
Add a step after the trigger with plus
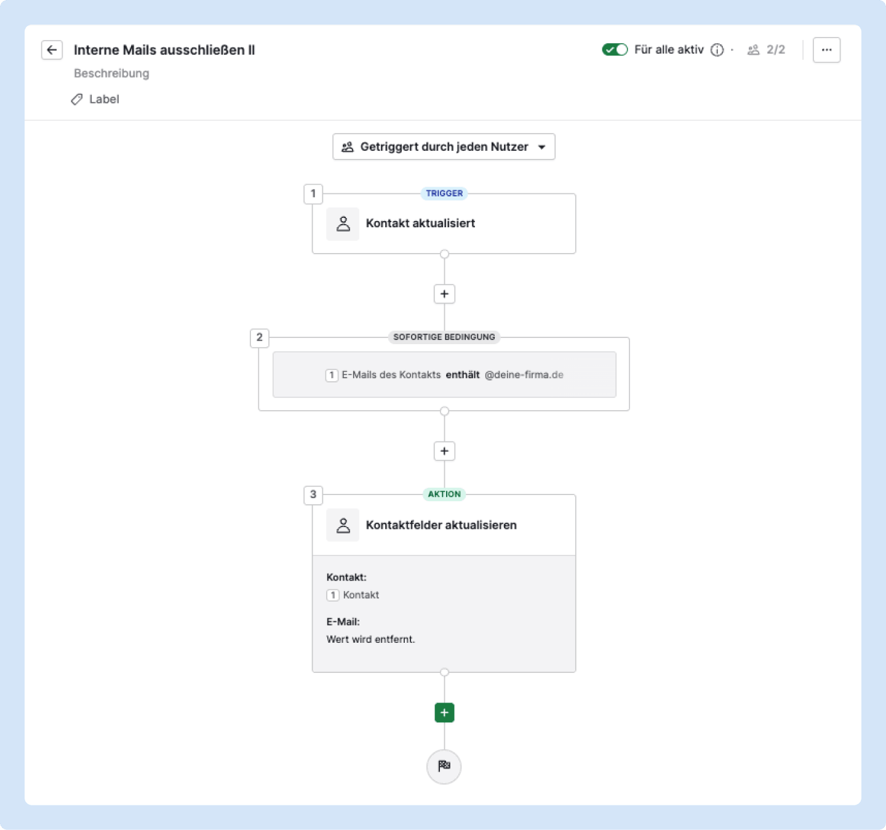[x=444, y=294]
